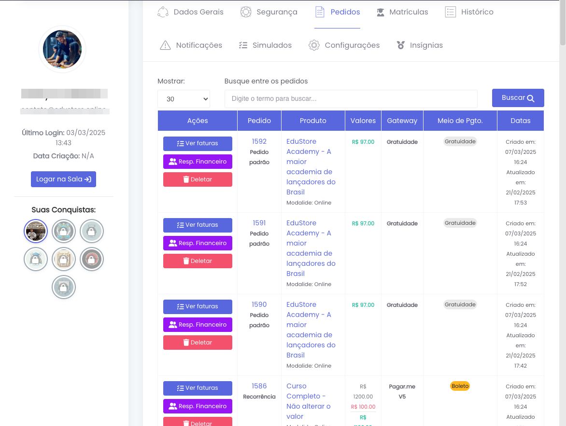This screenshot has height=426, width=566.
Task: Click the Simulados checklist icon
Action: pos(243,45)
